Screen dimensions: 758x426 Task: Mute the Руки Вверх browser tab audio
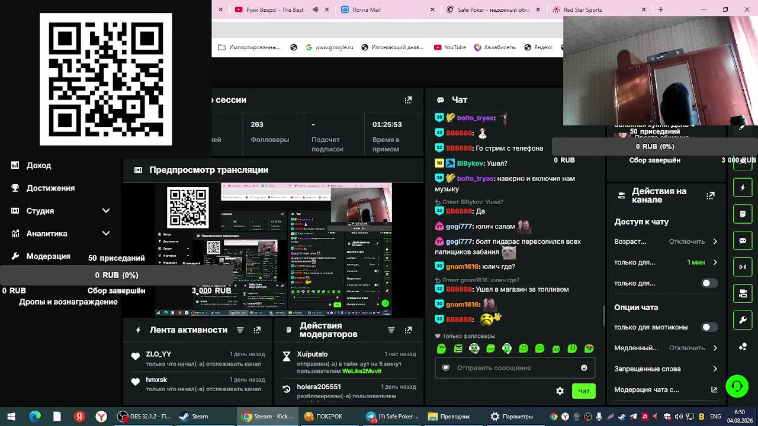point(315,9)
